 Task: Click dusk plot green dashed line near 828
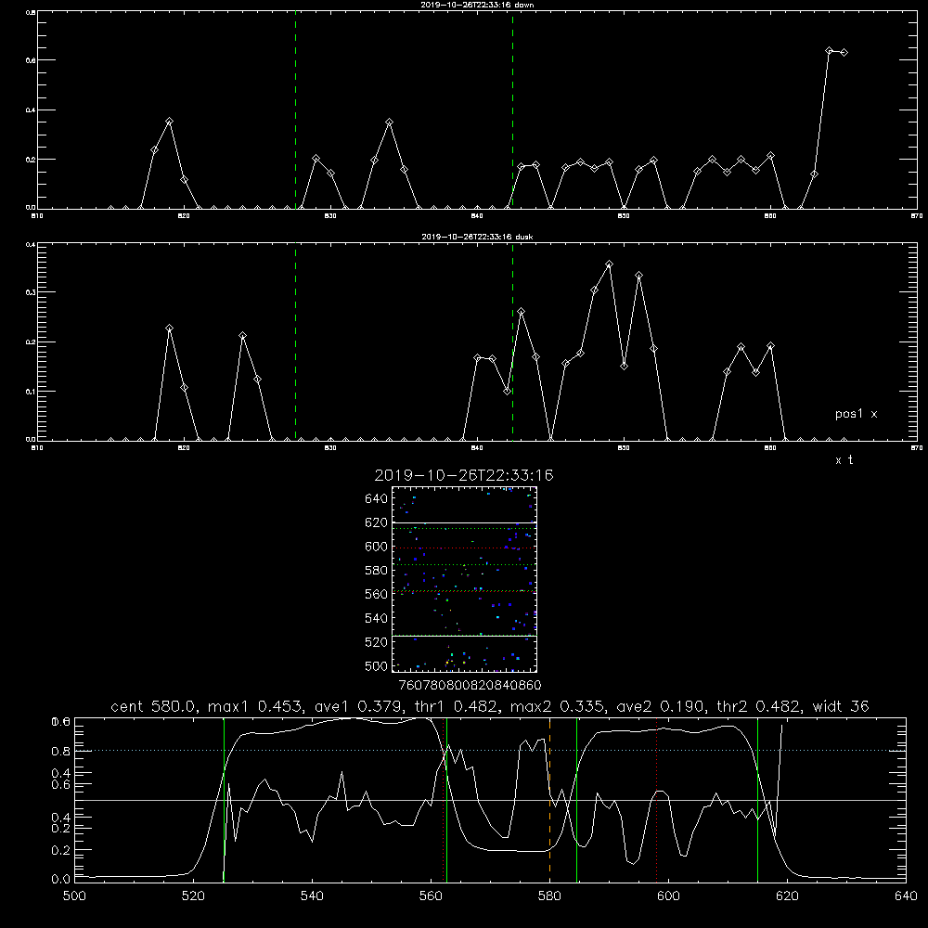coord(295,342)
